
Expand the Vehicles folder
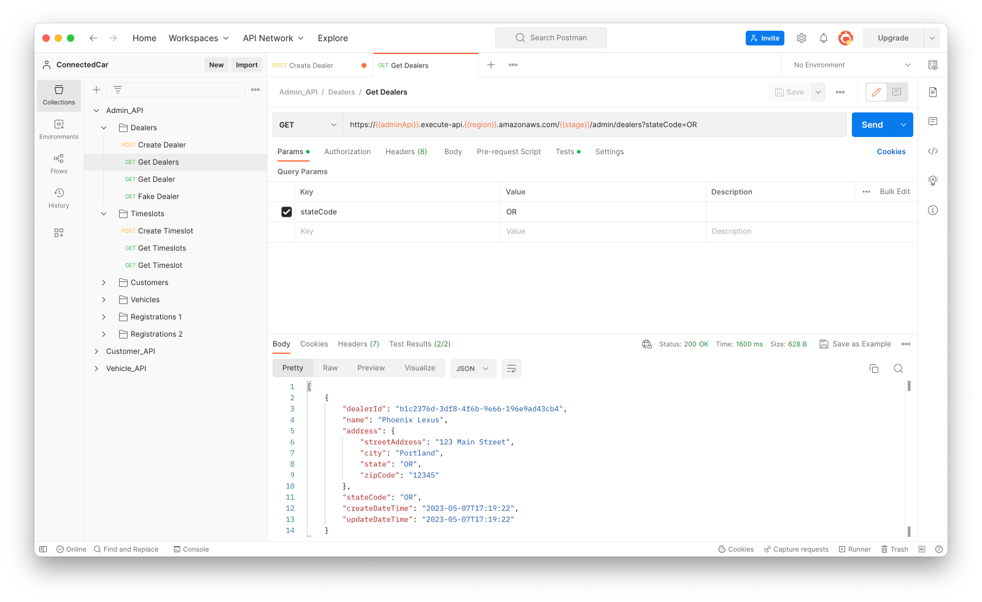tap(104, 300)
